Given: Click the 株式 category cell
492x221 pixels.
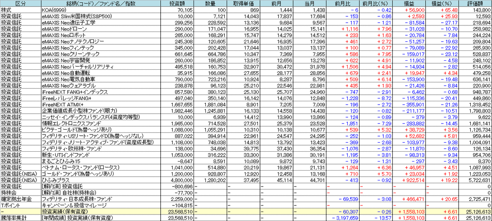Looking at the screenshot, I should (x=20, y=9).
